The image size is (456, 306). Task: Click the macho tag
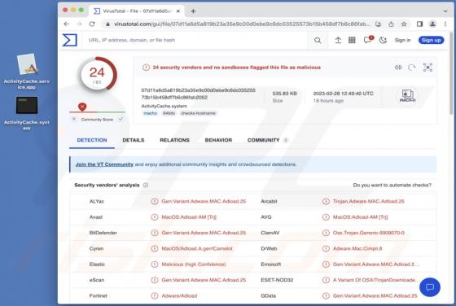tap(150, 113)
